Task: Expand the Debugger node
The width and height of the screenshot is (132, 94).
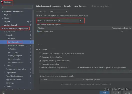Action: point(5,66)
